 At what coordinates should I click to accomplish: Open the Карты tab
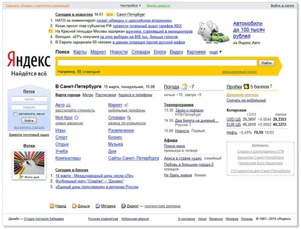click(x=80, y=52)
